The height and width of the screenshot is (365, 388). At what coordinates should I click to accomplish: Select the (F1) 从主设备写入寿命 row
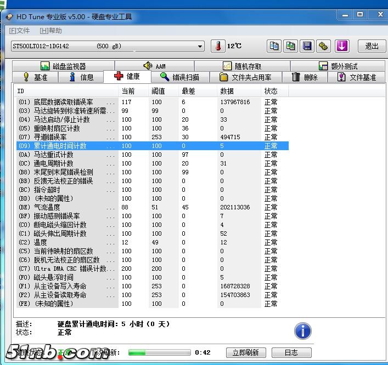pyautogui.click(x=153, y=286)
